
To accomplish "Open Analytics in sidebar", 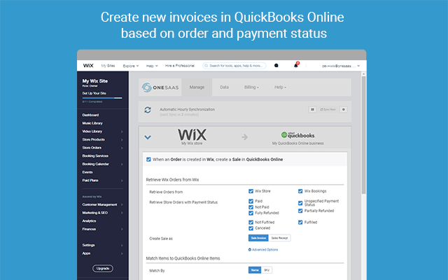I will [x=89, y=221].
